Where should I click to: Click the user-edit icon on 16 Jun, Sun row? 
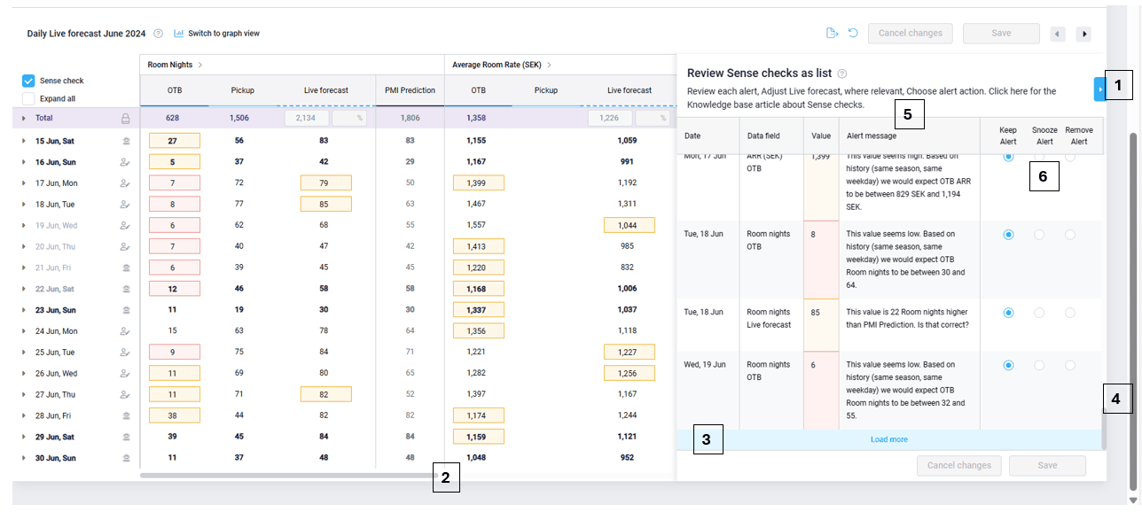pos(126,162)
